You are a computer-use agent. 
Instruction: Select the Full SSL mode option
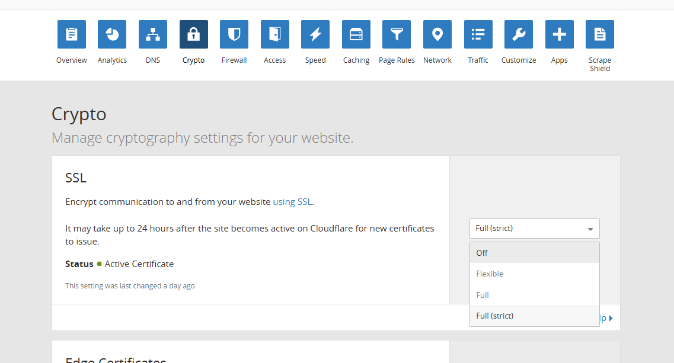(x=534, y=295)
